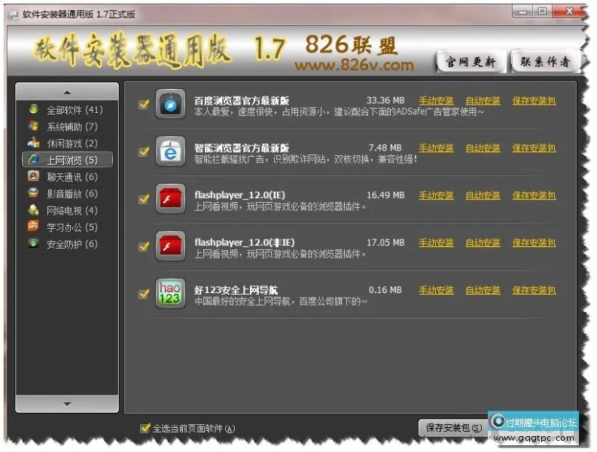Switch to the 影音播放 (6) category
The height and width of the screenshot is (452, 597).
tap(68, 194)
